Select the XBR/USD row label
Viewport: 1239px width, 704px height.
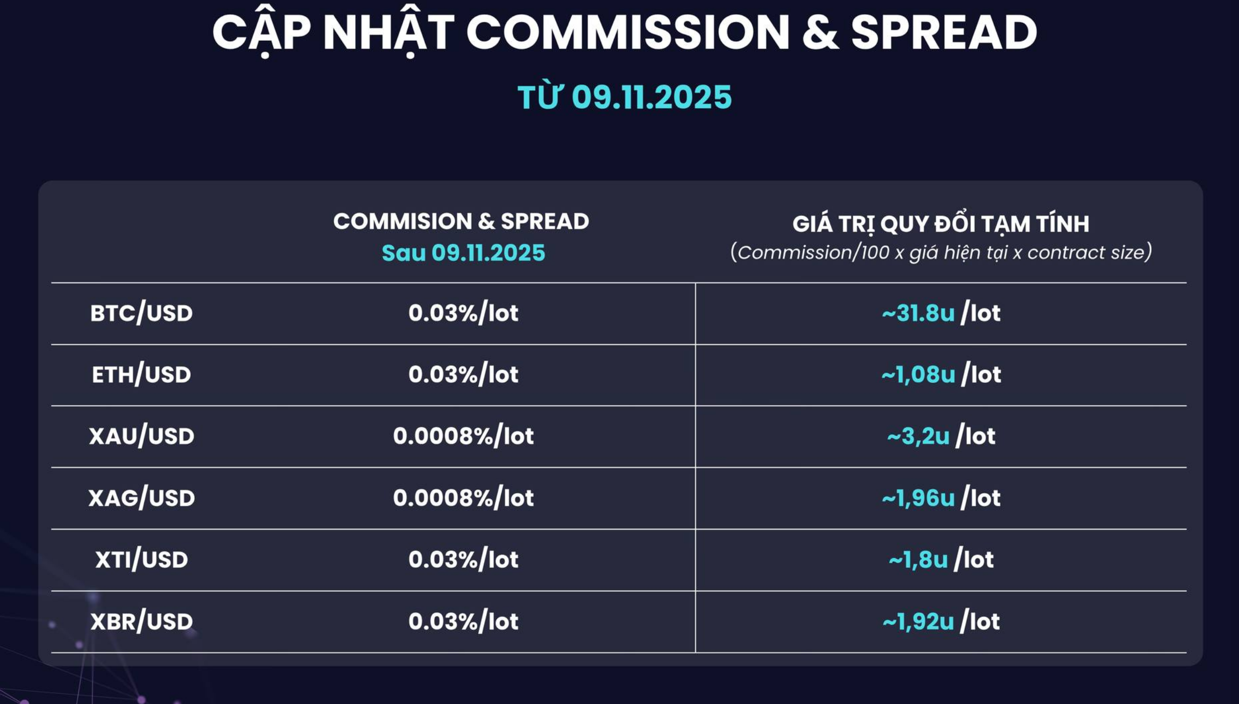pos(141,621)
